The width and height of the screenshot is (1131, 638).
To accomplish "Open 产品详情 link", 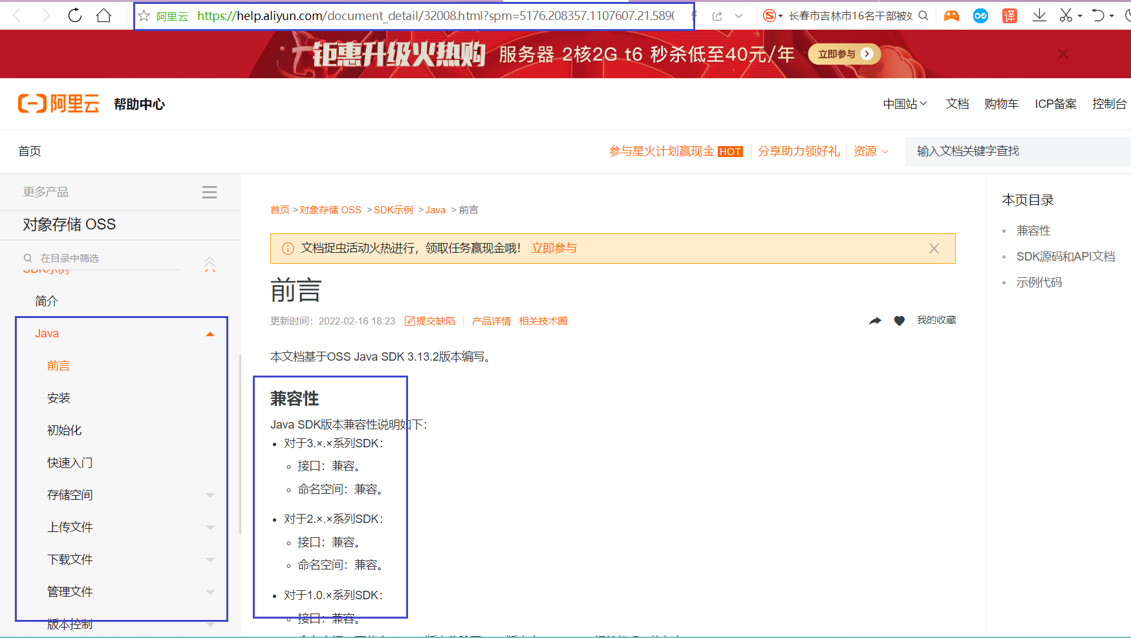I will pyautogui.click(x=491, y=321).
